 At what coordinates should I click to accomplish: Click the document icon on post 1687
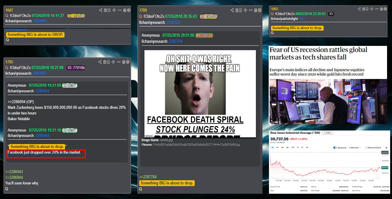point(109,10)
